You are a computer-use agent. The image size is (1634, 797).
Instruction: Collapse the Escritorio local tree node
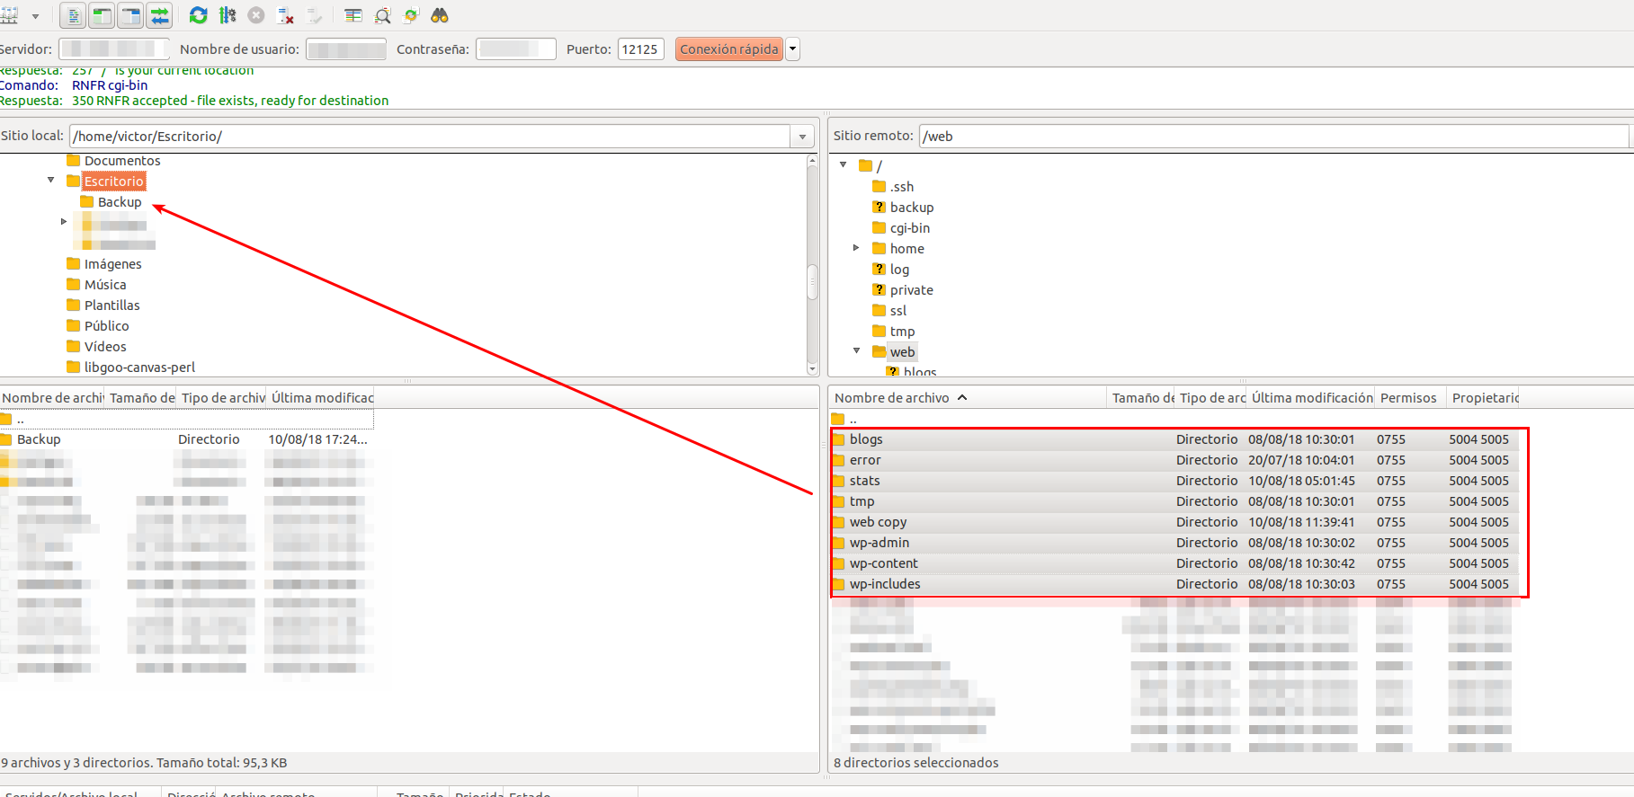click(51, 180)
